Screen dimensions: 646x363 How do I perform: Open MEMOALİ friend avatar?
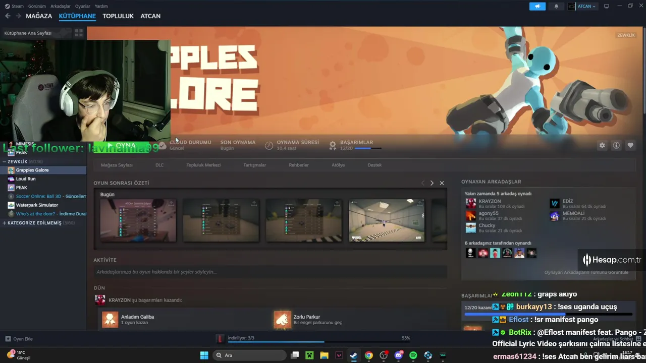coord(555,215)
